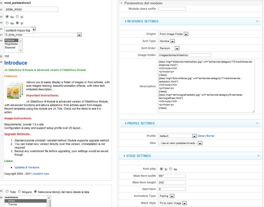Click the Clone profile link
Screen dimensions: 264x207
click(x=201, y=136)
